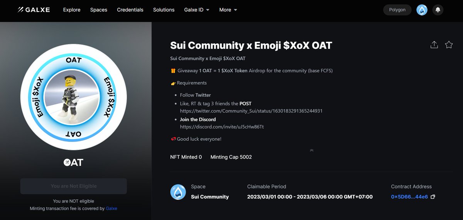This screenshot has width=463, height=220.
Task: Open the discord.com invite URL
Action: click(x=222, y=127)
